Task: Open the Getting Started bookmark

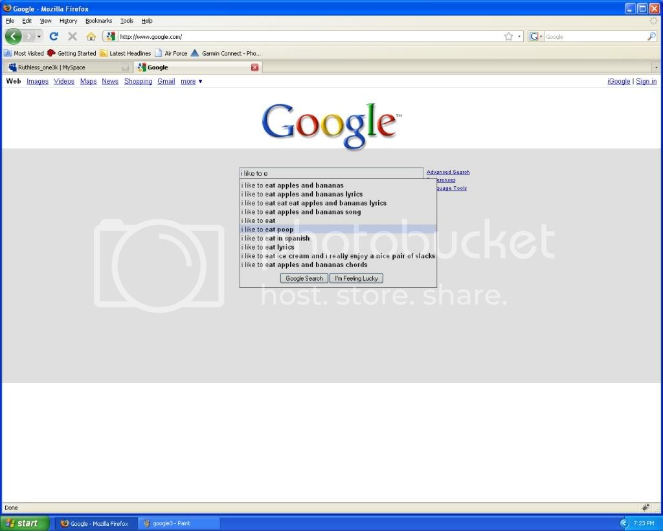Action: coord(71,53)
